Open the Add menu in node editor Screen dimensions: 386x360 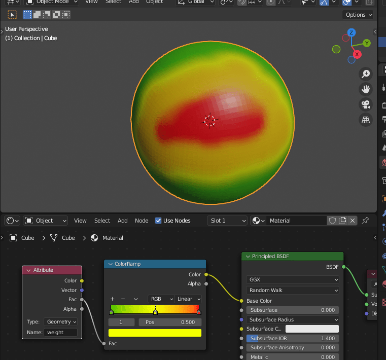click(x=123, y=221)
